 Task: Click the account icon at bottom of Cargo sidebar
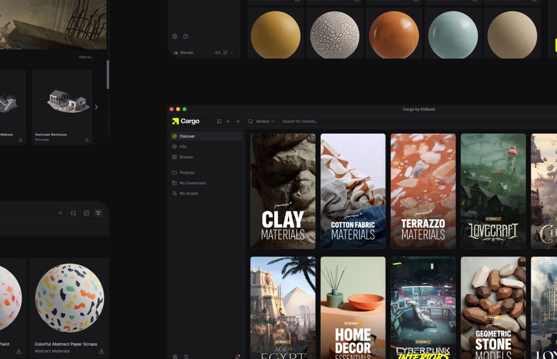(x=175, y=357)
